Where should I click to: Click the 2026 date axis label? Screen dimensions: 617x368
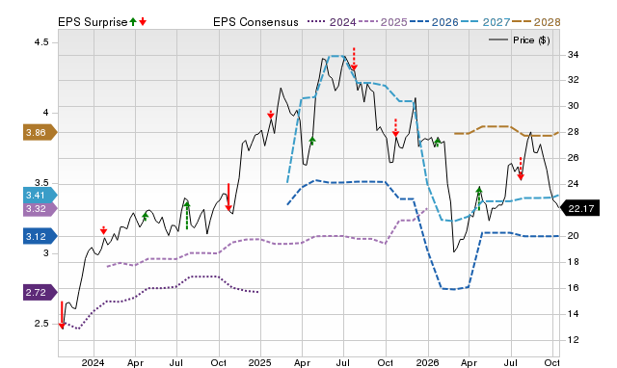[427, 362]
